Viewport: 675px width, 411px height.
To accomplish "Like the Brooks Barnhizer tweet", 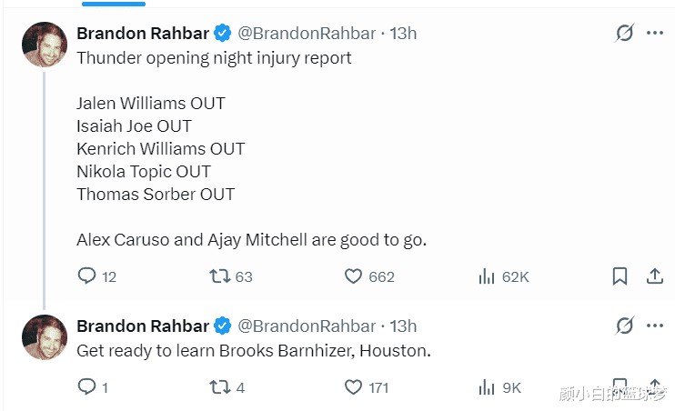I will (x=354, y=387).
